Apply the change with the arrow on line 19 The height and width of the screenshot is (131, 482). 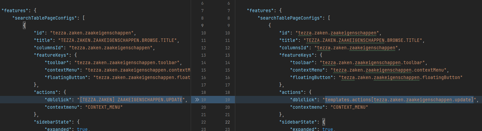(197, 100)
